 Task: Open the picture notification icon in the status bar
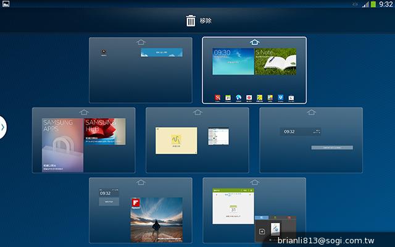coord(6,4)
